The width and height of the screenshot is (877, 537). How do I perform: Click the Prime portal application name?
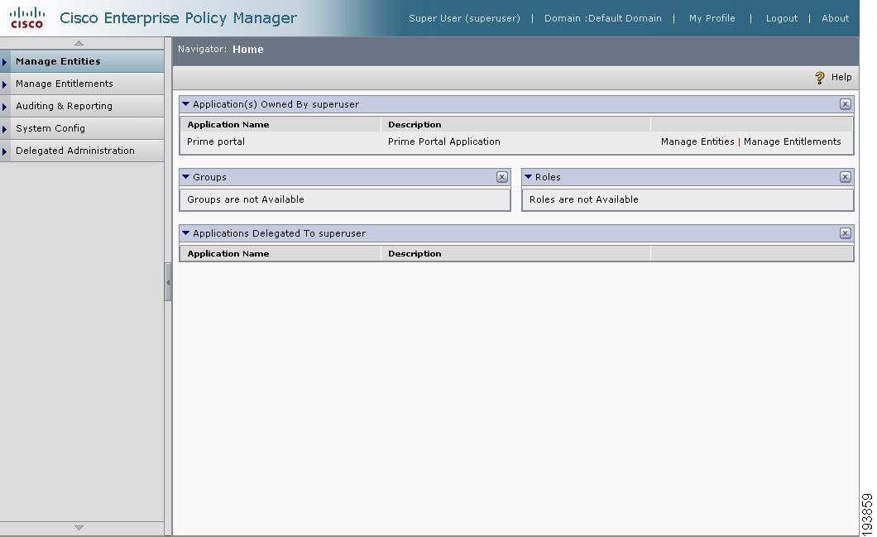click(216, 141)
